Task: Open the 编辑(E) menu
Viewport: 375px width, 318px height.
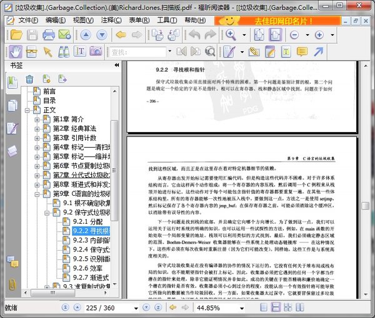Action: coord(56,21)
